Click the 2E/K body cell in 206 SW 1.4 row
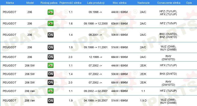 (x=143, y=74)
